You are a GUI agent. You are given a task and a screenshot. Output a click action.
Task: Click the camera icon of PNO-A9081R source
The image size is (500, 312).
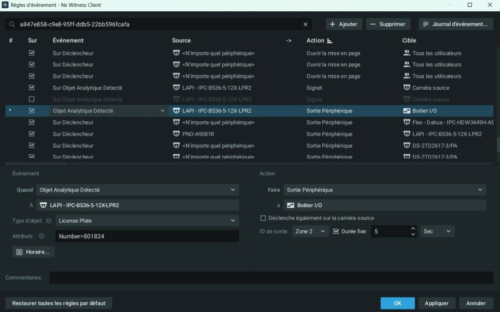pyautogui.click(x=176, y=134)
